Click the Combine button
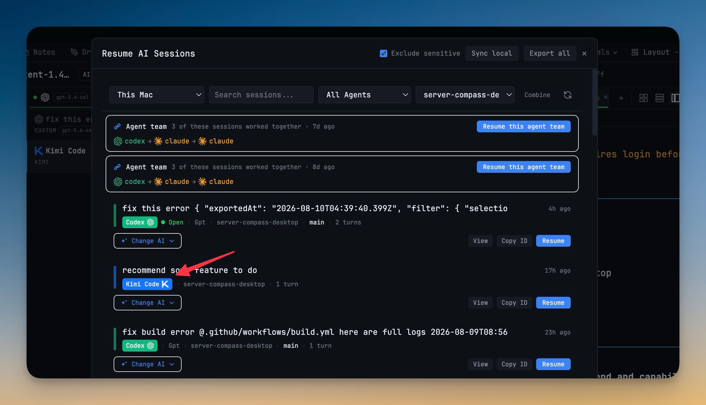This screenshot has height=405, width=706. (x=537, y=95)
